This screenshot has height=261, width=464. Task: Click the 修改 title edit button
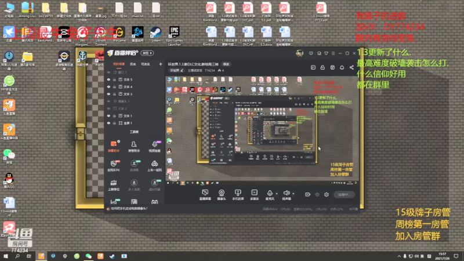pos(226,64)
